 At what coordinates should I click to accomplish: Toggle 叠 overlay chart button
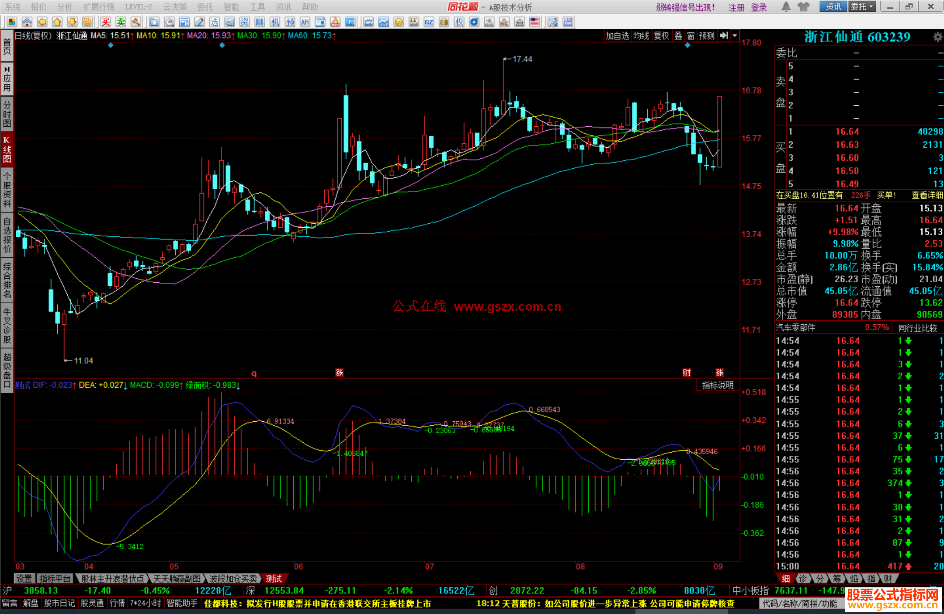[678, 36]
